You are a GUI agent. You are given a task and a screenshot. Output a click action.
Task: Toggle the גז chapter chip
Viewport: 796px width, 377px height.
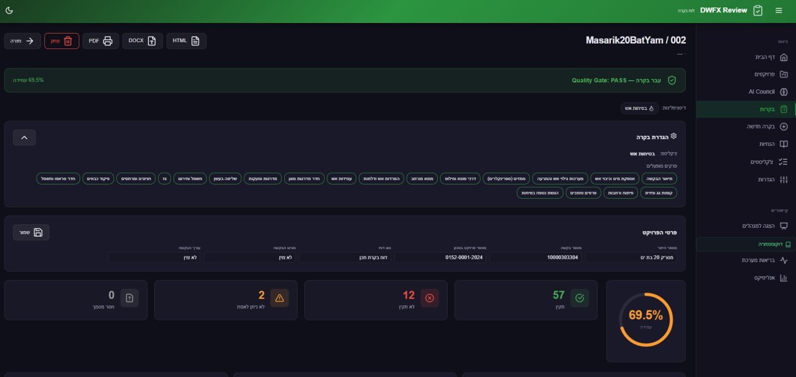click(x=165, y=179)
